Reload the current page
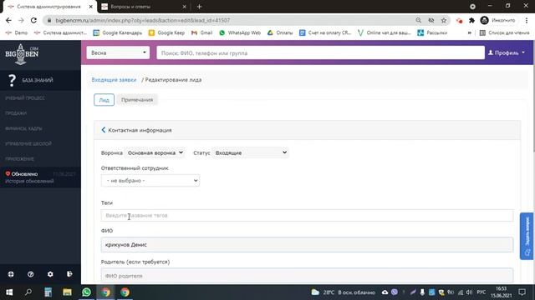535x300 pixels. 33,20
